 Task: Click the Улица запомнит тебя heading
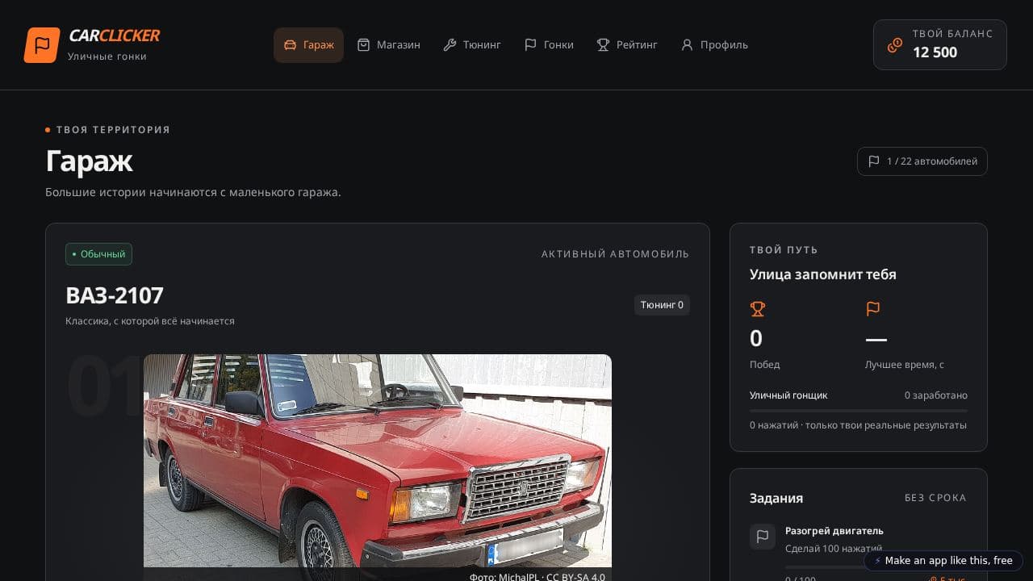823,274
